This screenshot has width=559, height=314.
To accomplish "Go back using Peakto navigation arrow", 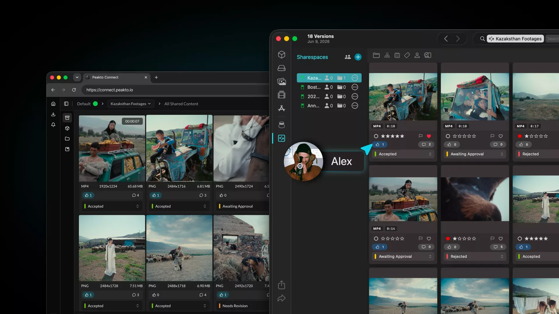I will pyautogui.click(x=446, y=39).
